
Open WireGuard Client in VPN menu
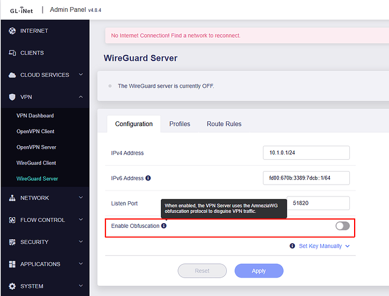click(36, 163)
